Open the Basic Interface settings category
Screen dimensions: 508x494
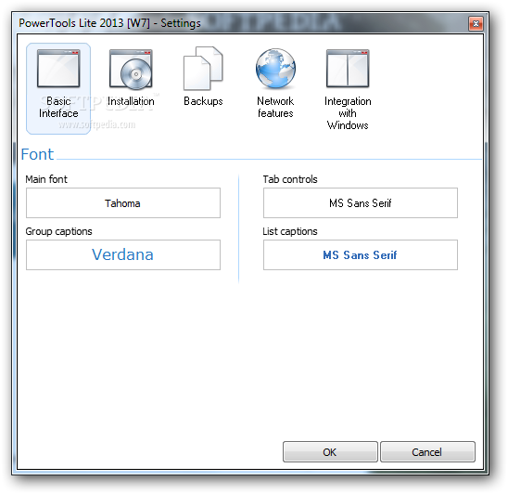coord(58,88)
